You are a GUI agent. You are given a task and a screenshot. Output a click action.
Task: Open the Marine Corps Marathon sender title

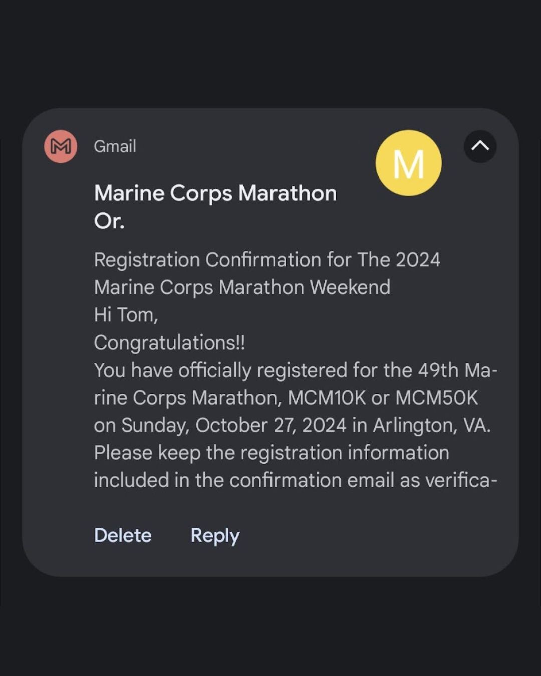coord(215,193)
